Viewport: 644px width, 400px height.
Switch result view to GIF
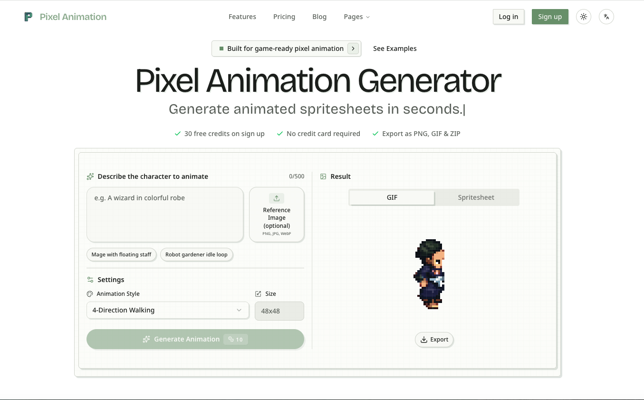tap(392, 197)
